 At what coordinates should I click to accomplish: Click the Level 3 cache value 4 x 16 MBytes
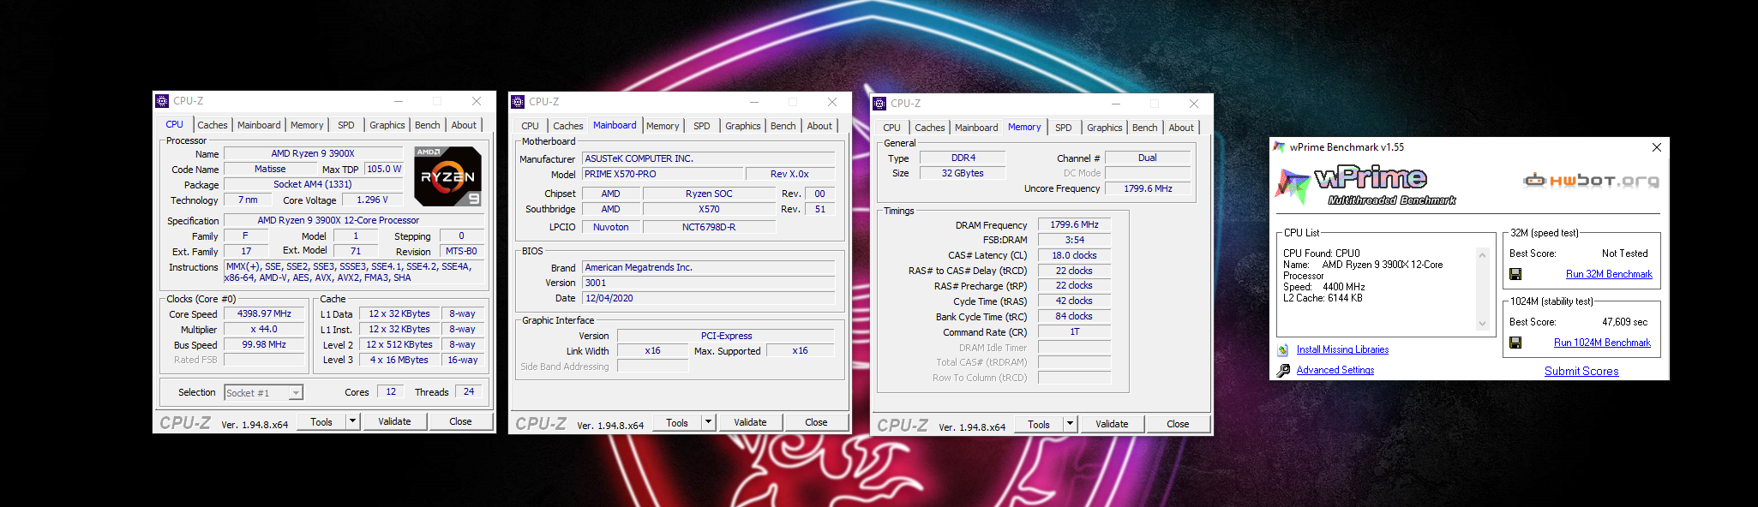pos(399,360)
